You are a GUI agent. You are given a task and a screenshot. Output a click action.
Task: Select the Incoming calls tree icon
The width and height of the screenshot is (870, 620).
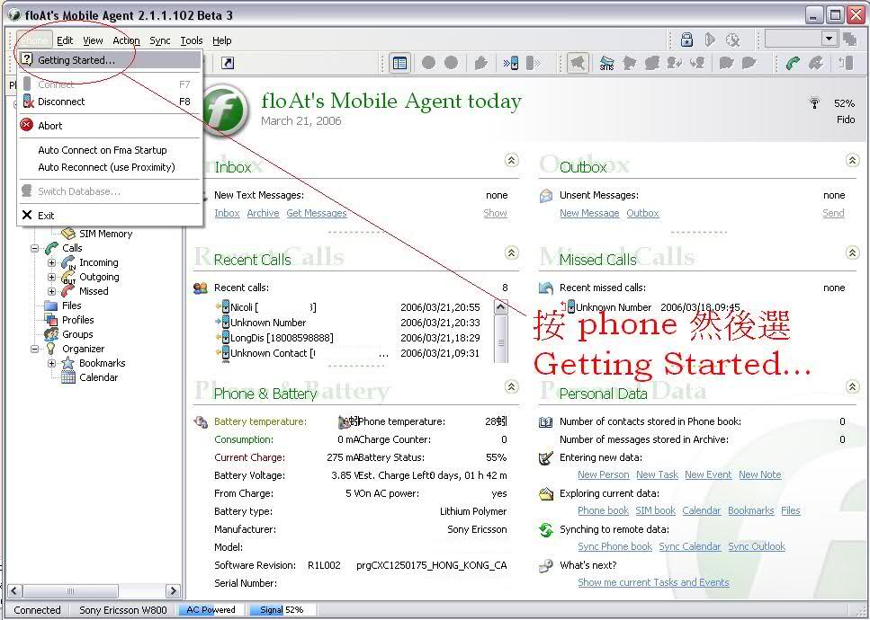coord(68,262)
